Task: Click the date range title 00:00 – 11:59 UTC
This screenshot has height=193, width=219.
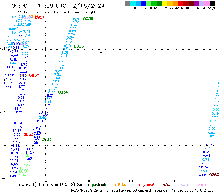Action: point(58,6)
